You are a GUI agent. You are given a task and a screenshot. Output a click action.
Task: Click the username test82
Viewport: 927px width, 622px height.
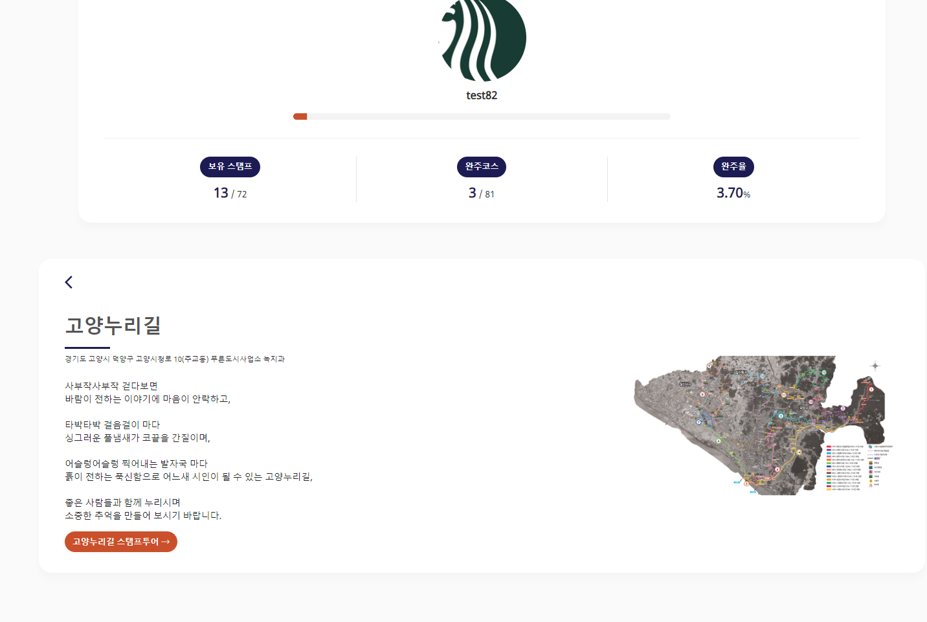(x=482, y=95)
